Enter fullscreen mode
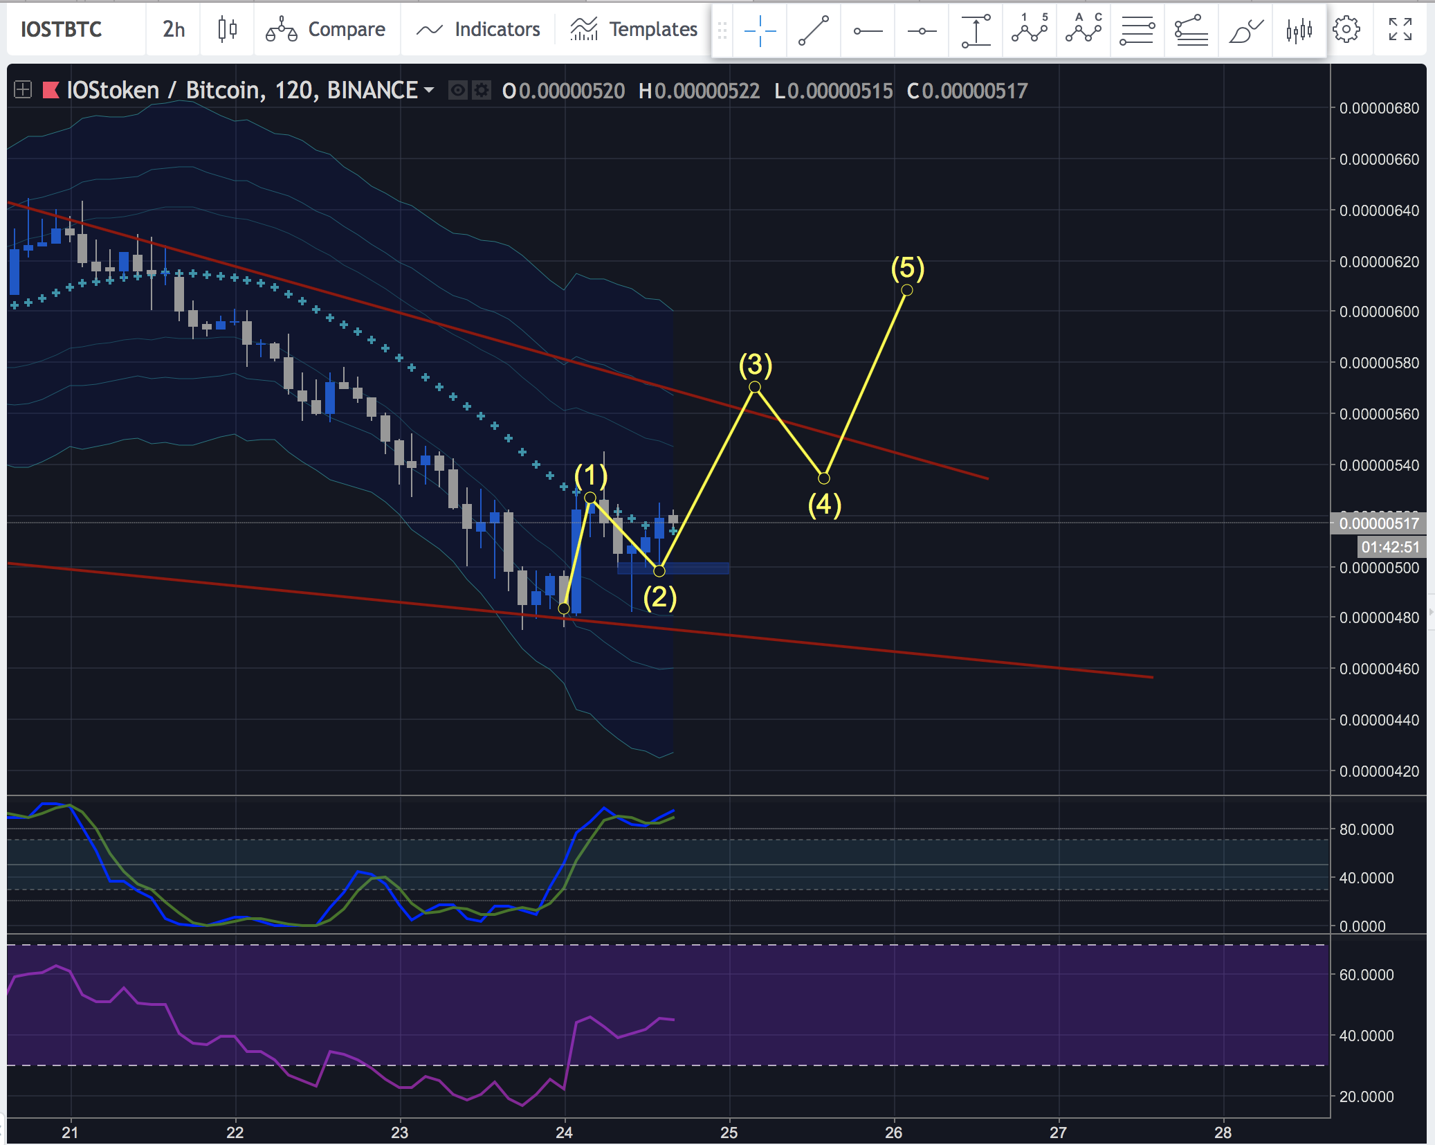 pyautogui.click(x=1400, y=30)
